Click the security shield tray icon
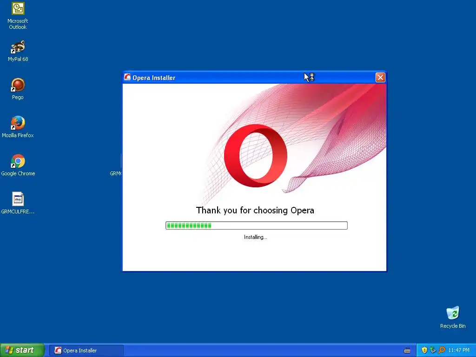Screen dimensions: 476x357 pos(424,350)
